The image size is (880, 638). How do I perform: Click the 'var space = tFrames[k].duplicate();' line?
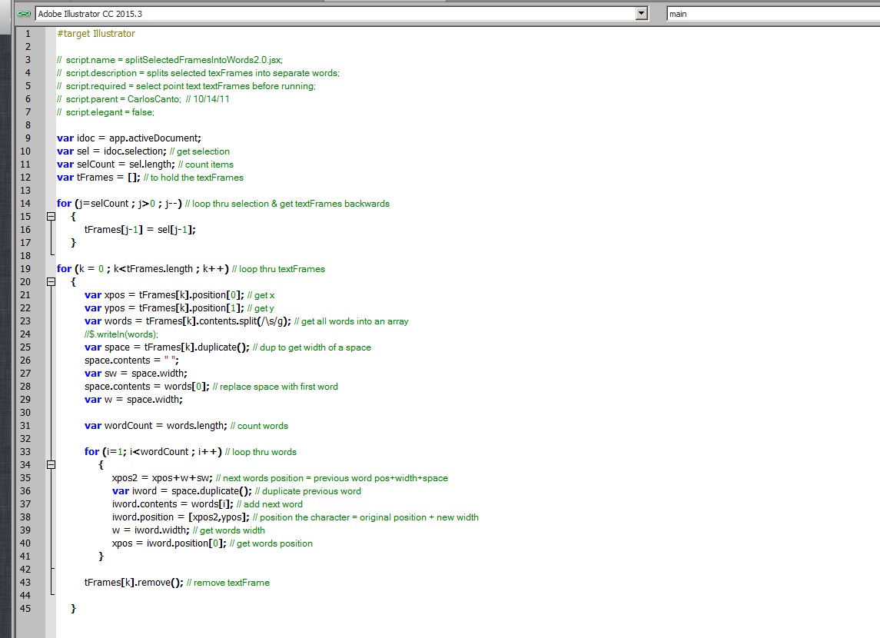pos(168,347)
